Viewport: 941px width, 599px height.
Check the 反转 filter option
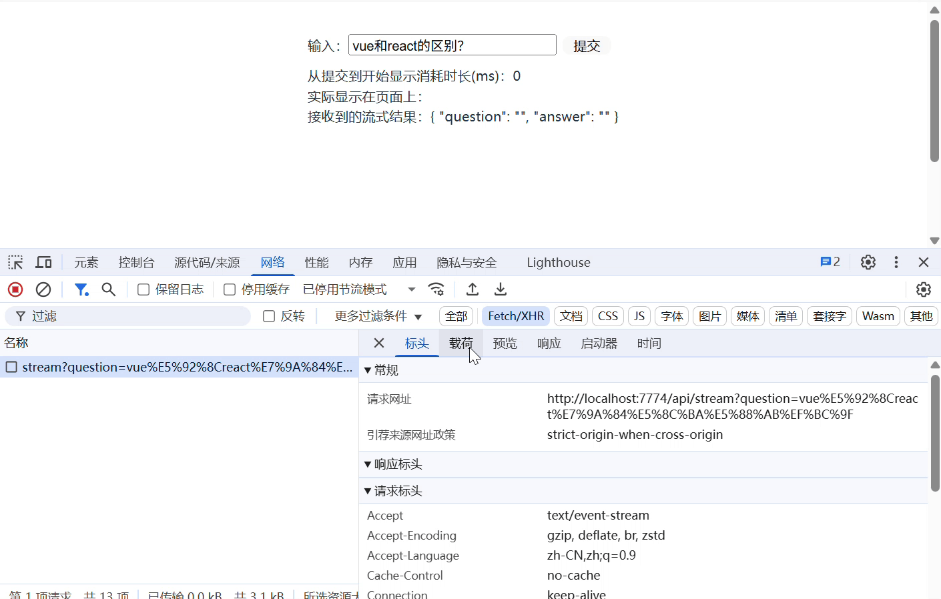pos(268,316)
